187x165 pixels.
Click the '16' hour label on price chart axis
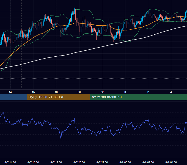(33, 92)
